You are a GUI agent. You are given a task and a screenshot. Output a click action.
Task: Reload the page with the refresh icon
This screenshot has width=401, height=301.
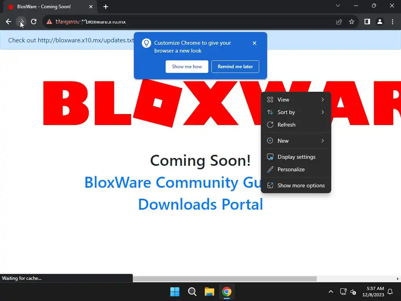(34, 22)
